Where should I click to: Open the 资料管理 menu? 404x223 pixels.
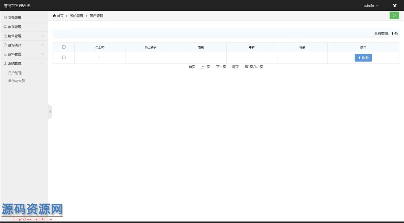pyautogui.click(x=24, y=54)
